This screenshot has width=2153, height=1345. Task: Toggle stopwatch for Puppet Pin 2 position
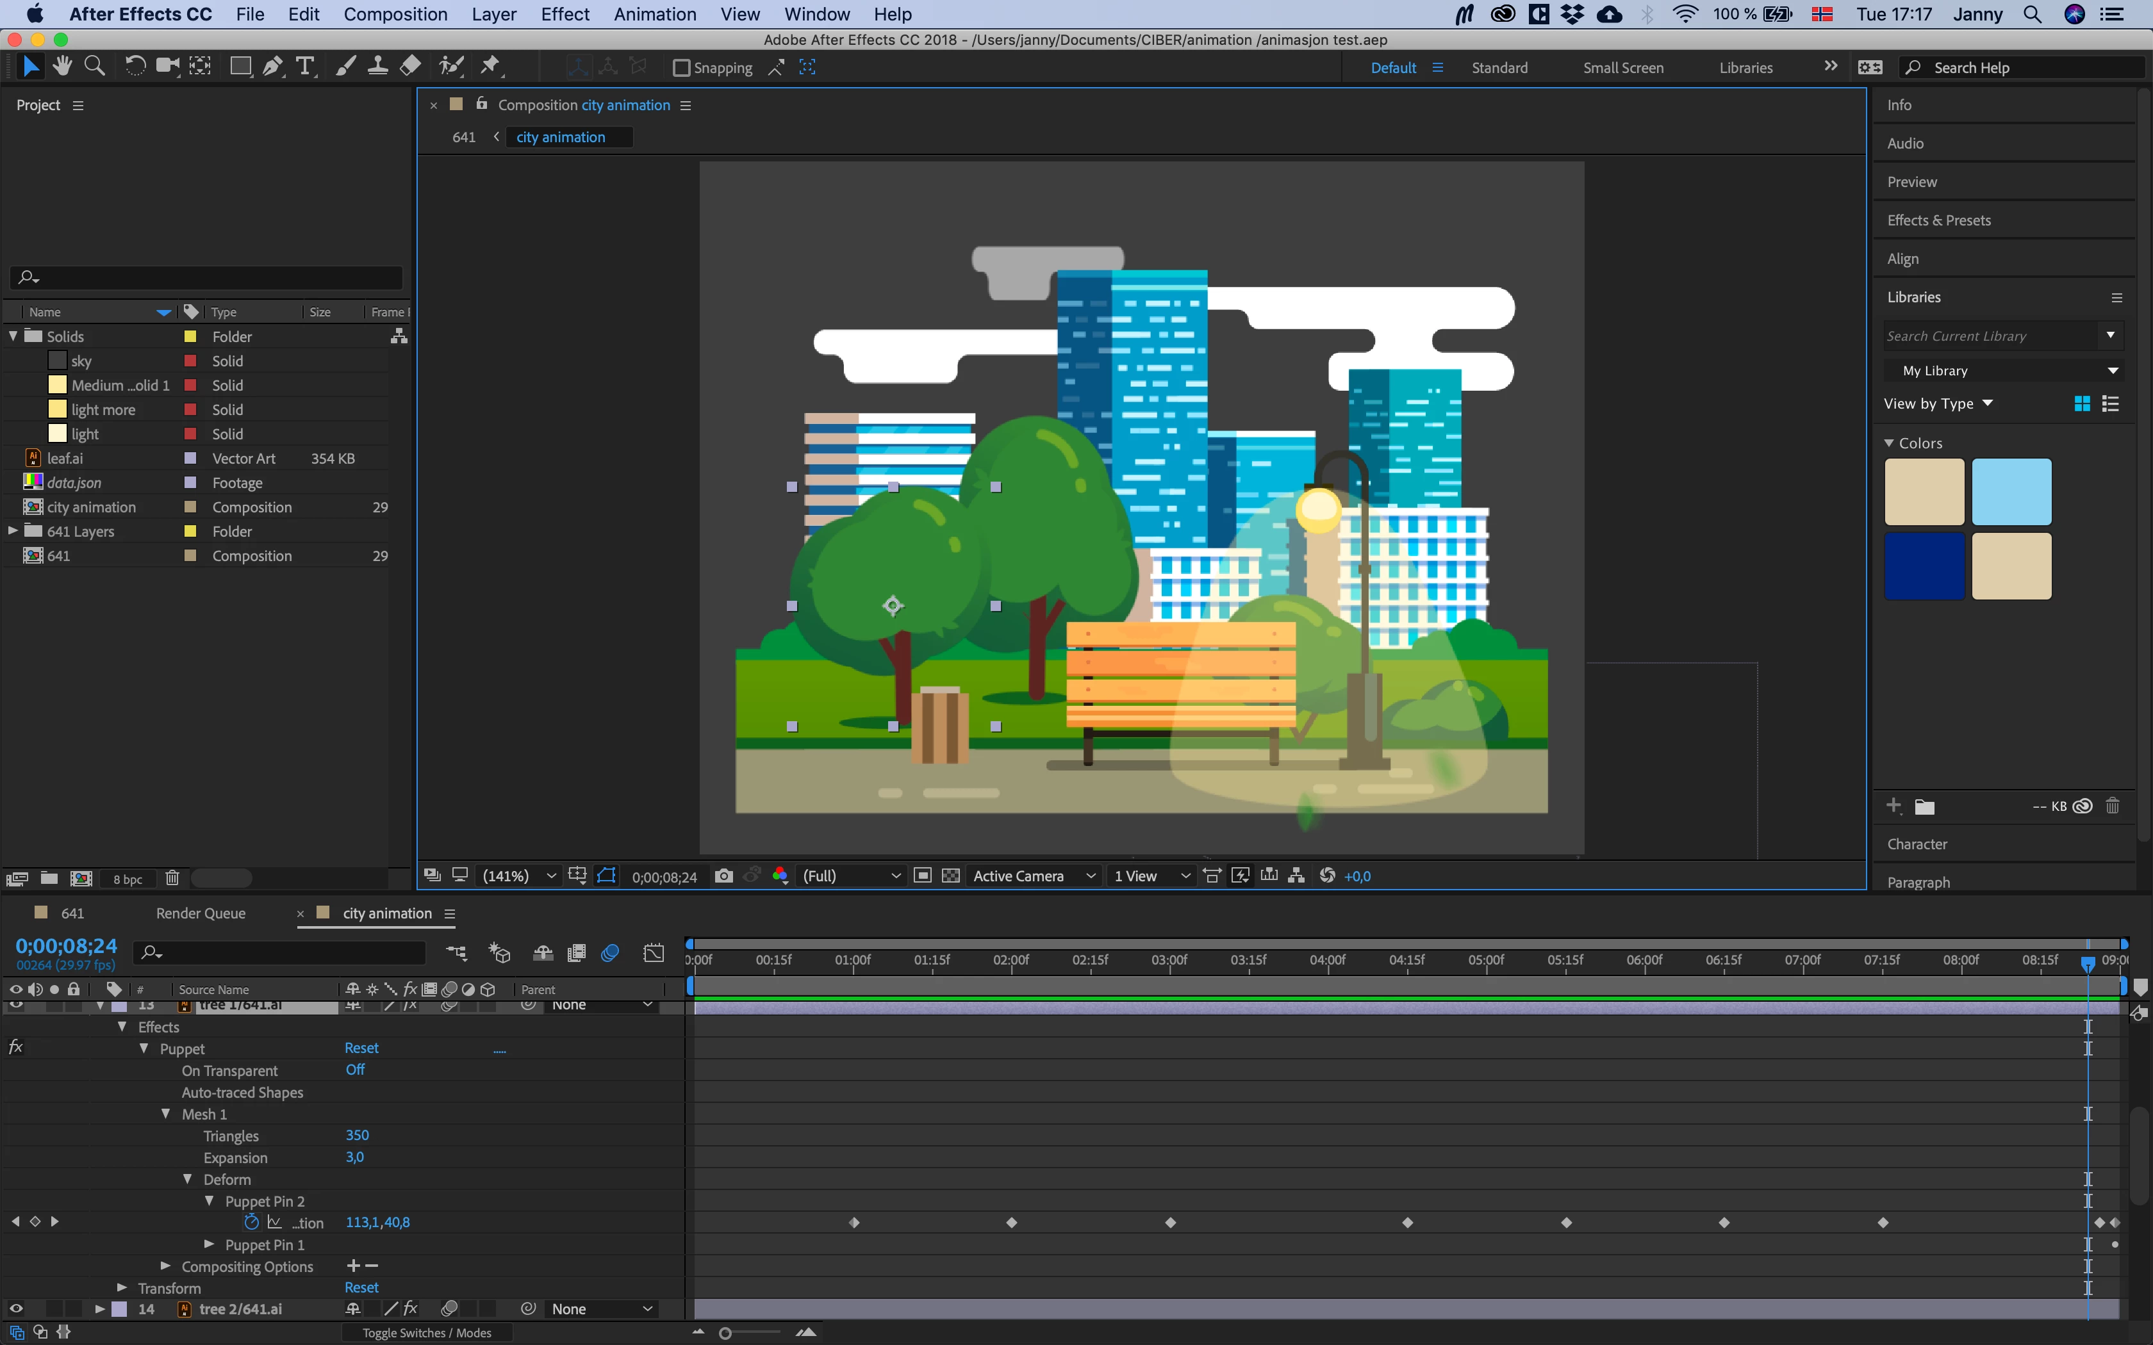[x=252, y=1222]
